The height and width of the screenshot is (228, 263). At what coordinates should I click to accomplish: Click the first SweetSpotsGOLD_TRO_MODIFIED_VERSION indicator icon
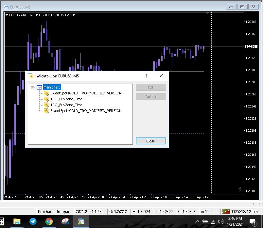tap(46, 93)
